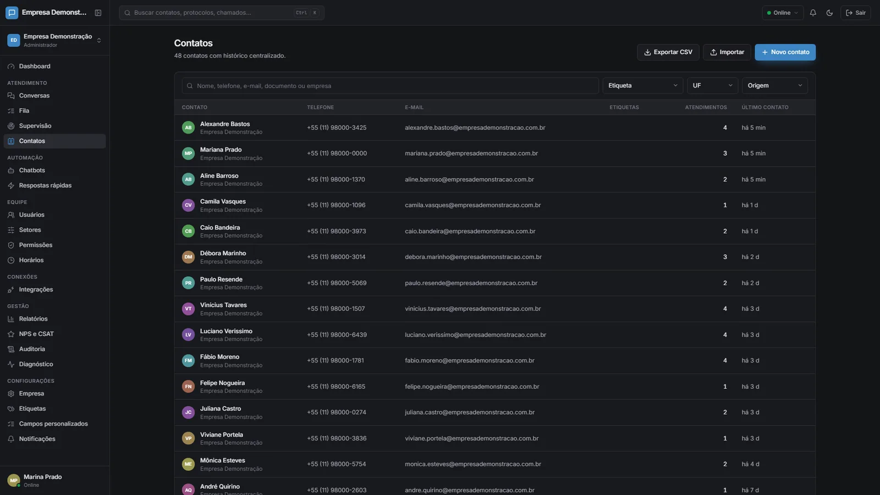880x495 pixels.
Task: Open Dashboard in sidebar
Action: click(54, 67)
